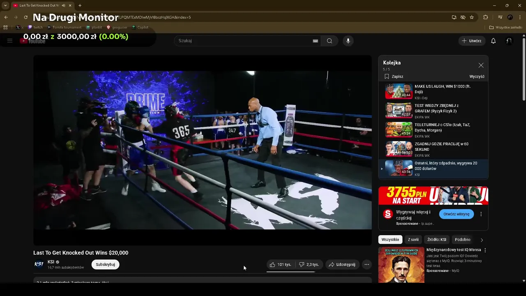Open the Fornite tournament bookmark

[x=64, y=28]
